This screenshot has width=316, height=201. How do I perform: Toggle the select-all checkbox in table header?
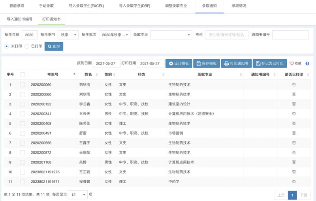tap(23, 75)
